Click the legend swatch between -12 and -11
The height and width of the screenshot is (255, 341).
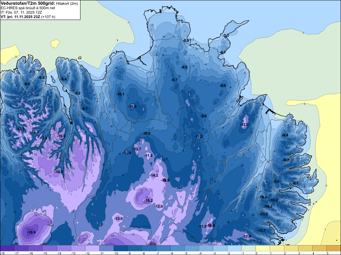click(92, 248)
